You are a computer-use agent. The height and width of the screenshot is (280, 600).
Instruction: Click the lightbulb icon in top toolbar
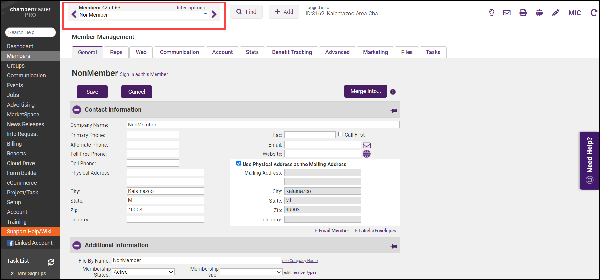(491, 13)
